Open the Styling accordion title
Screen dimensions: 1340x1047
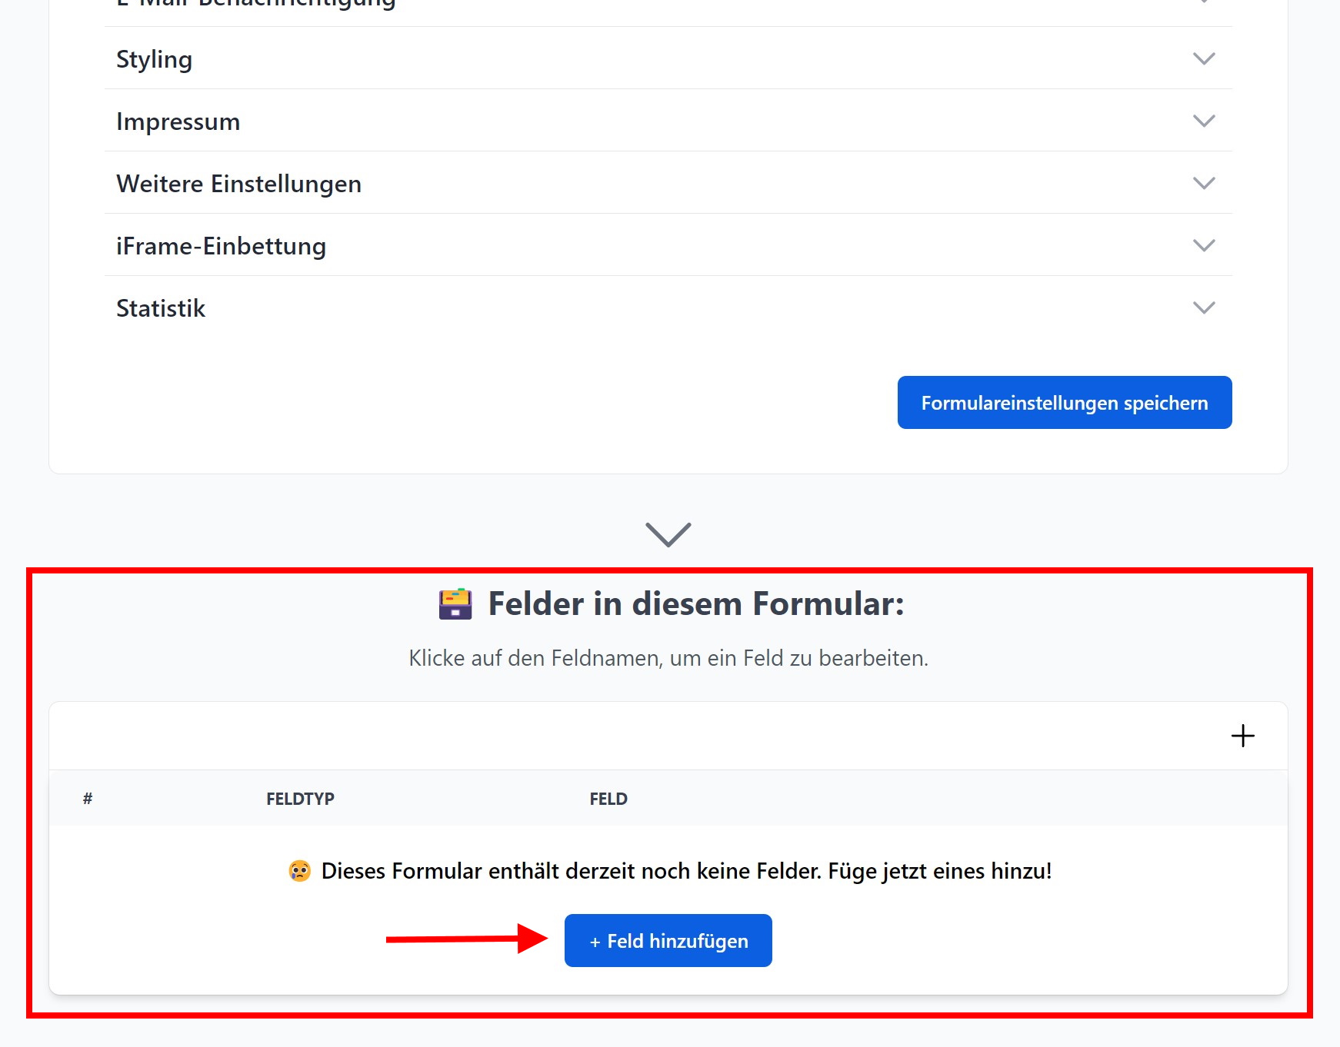tap(154, 59)
